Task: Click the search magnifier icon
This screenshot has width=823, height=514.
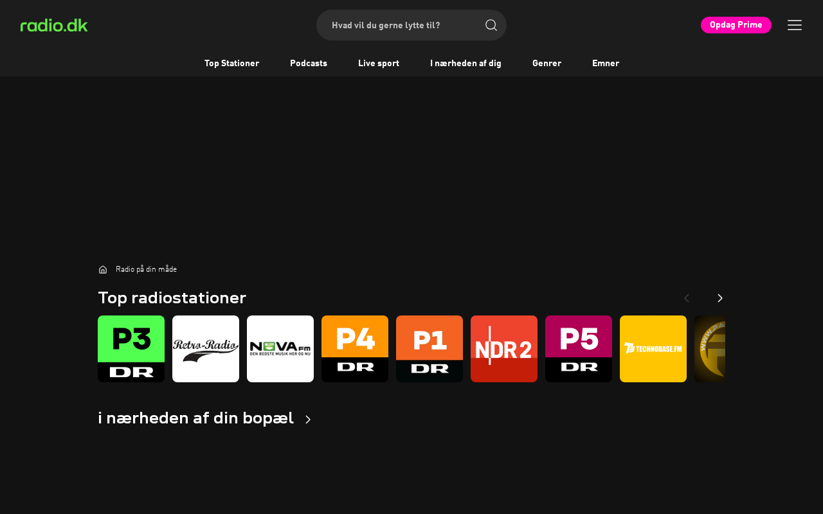Action: click(x=491, y=25)
